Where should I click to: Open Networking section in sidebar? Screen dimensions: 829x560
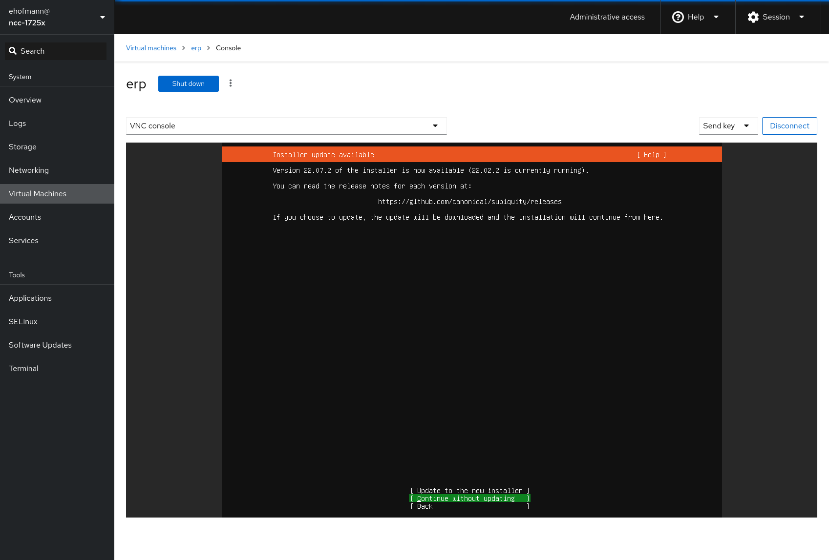click(29, 170)
